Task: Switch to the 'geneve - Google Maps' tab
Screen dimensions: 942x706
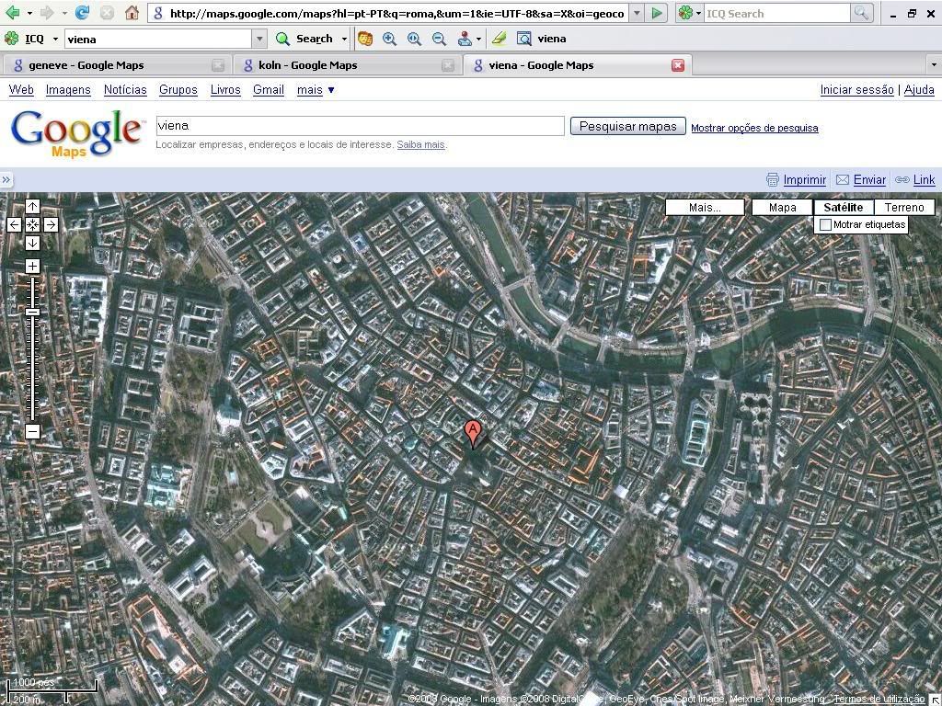Action: coord(86,65)
